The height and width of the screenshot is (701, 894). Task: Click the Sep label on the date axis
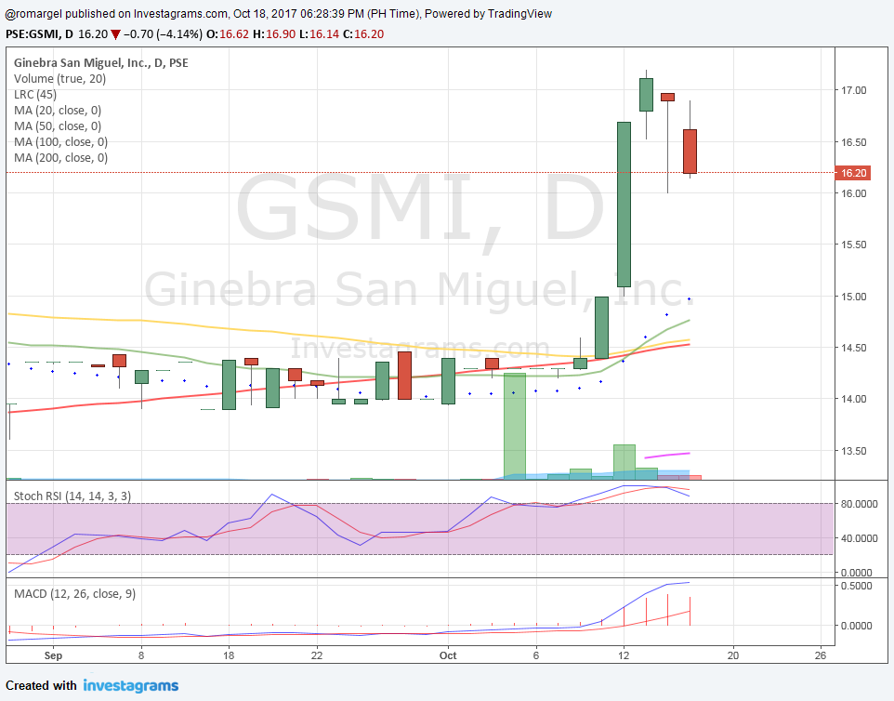coord(53,655)
